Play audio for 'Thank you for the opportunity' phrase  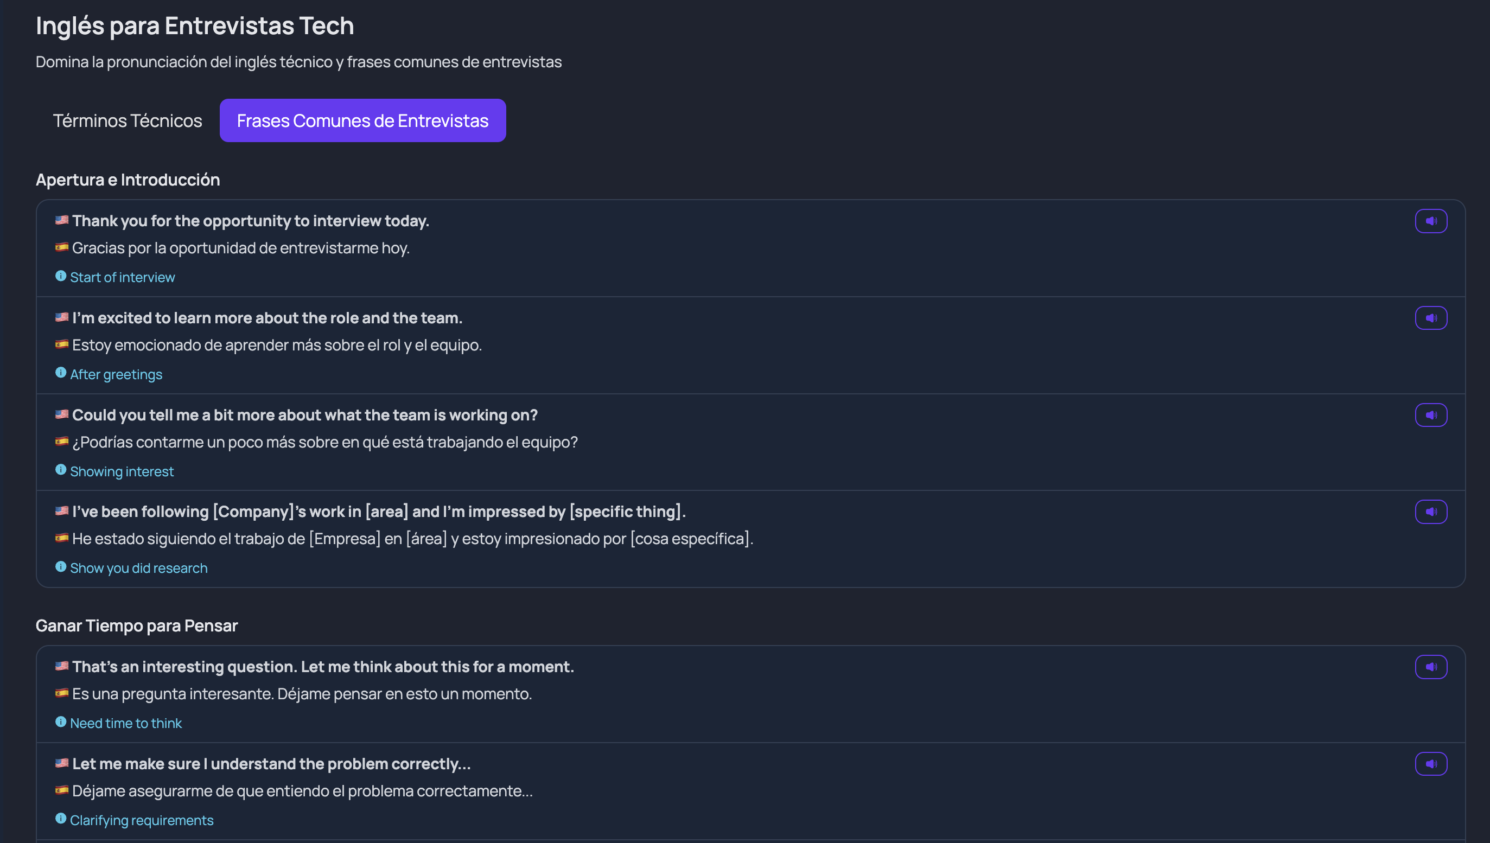pos(1430,221)
